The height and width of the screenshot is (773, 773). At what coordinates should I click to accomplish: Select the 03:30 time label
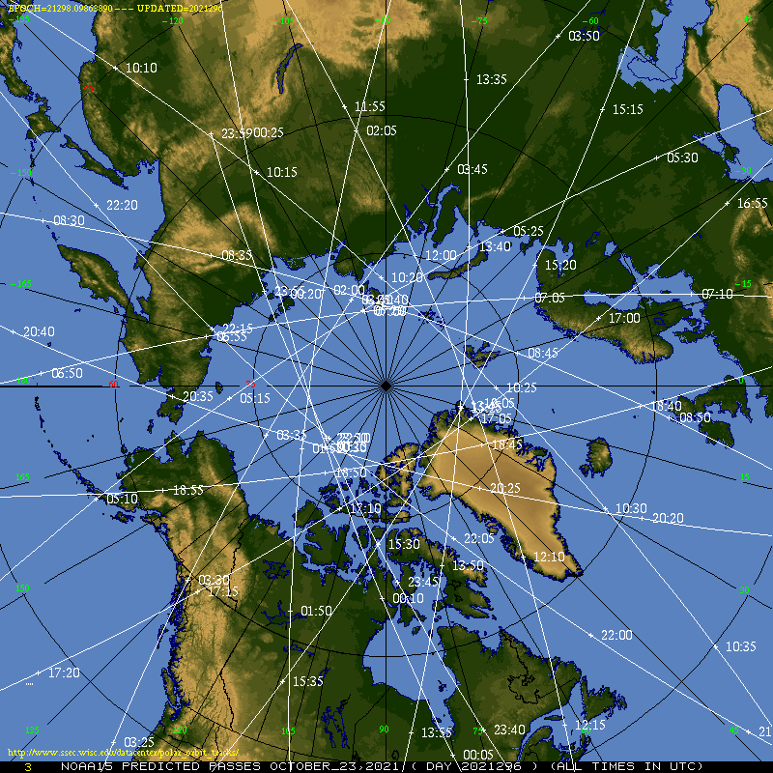click(x=214, y=581)
